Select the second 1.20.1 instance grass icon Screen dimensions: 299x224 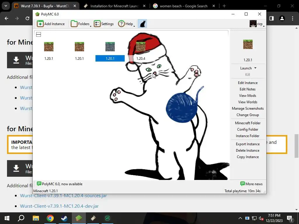pos(79,47)
